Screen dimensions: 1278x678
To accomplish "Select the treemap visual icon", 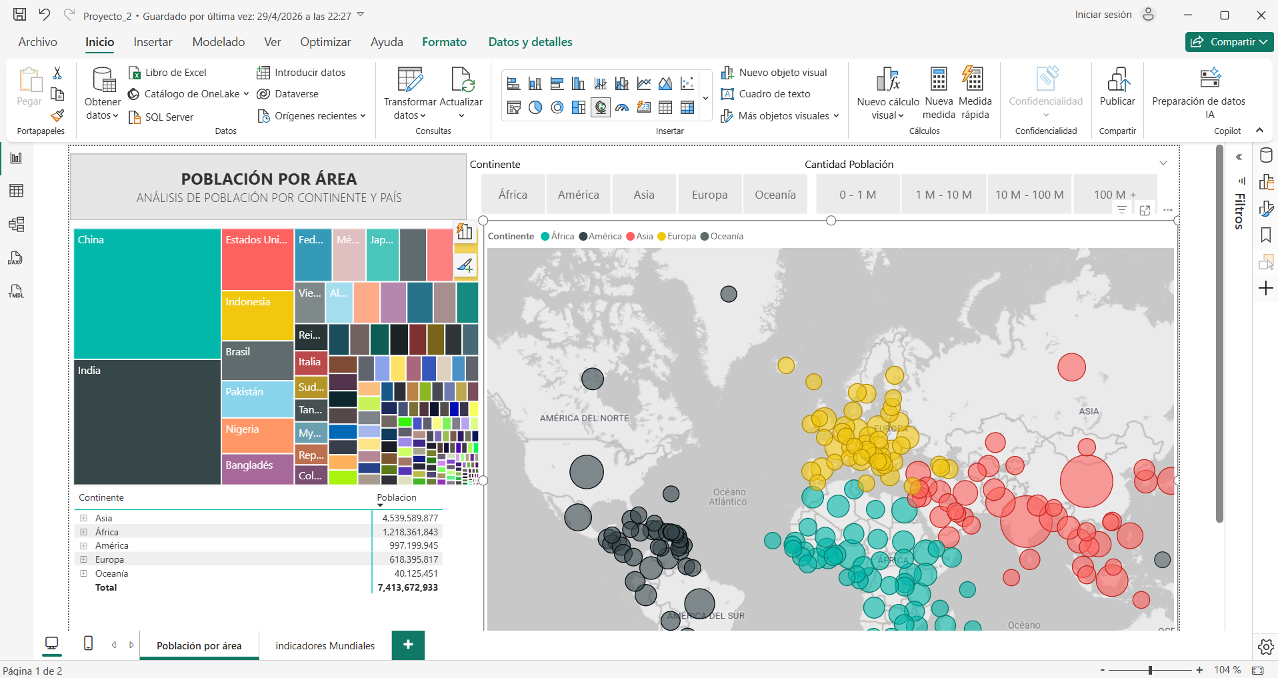I will pyautogui.click(x=579, y=107).
